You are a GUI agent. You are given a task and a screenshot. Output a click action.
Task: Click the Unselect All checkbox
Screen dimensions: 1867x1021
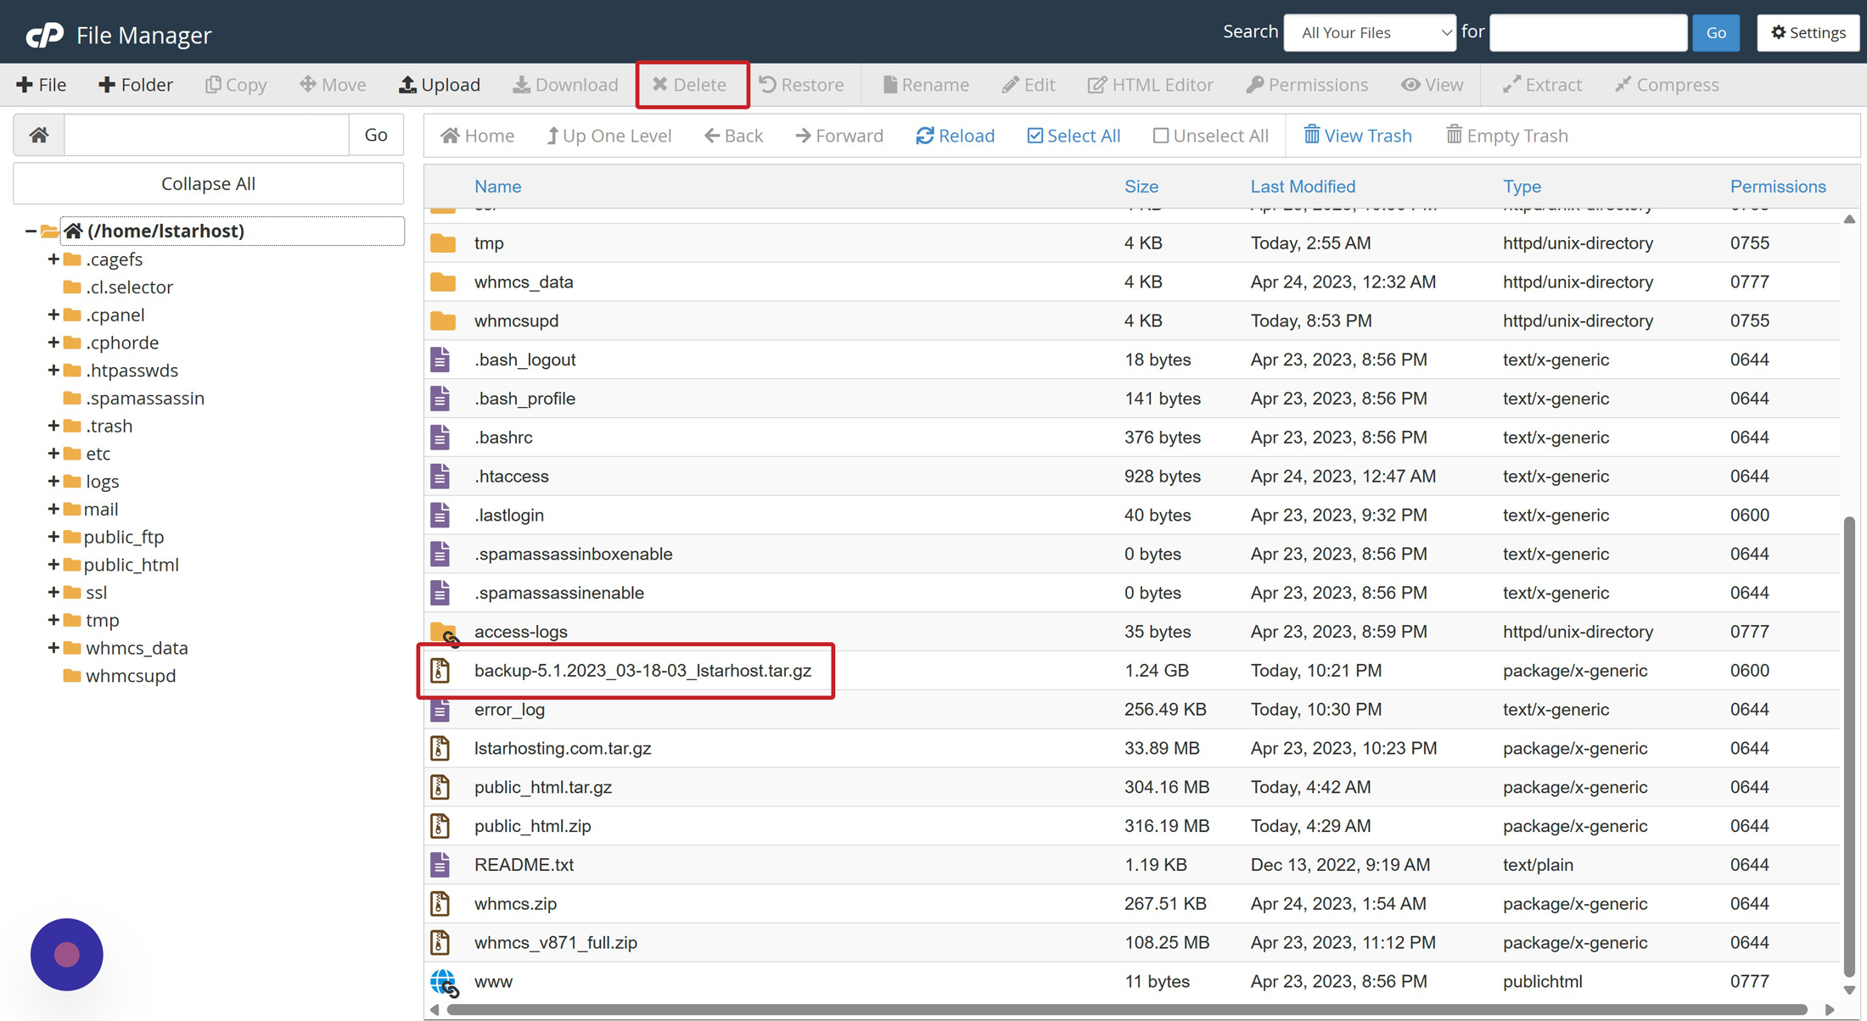click(x=1160, y=136)
